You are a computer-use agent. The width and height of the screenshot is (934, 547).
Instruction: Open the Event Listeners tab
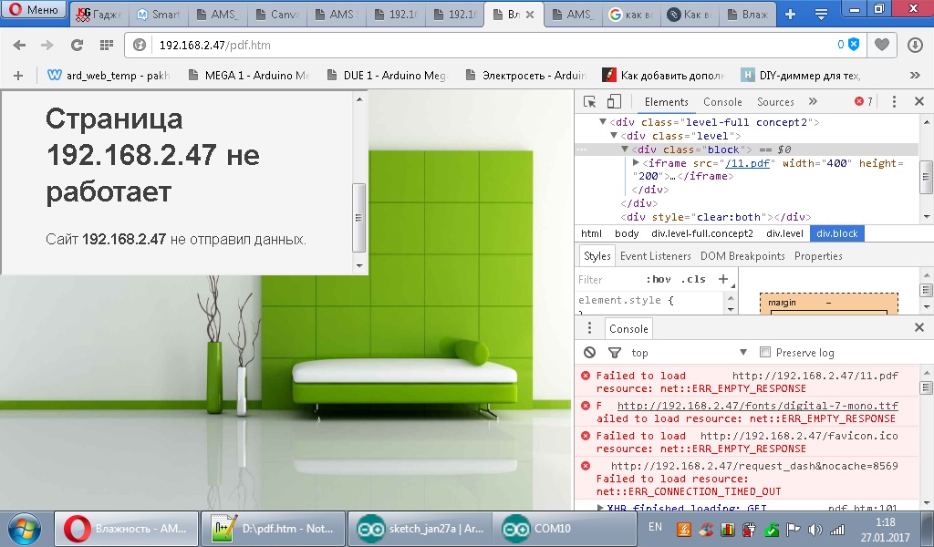click(655, 256)
